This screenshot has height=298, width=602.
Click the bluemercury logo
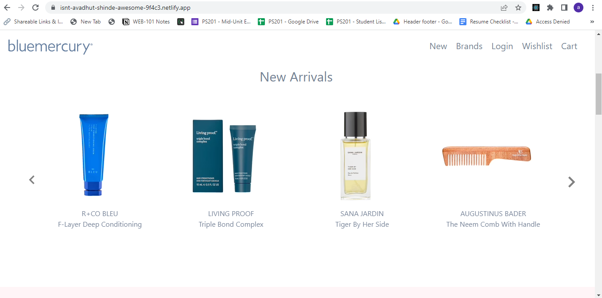pyautogui.click(x=50, y=46)
